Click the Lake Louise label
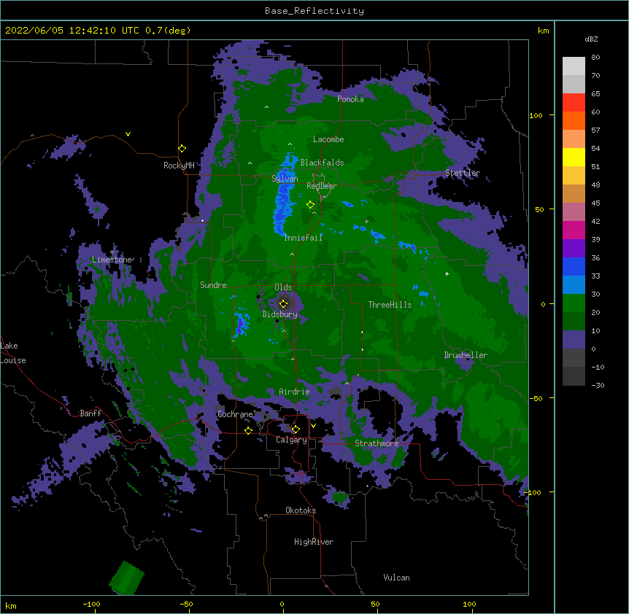Screen dimensions: 629x614 13,353
